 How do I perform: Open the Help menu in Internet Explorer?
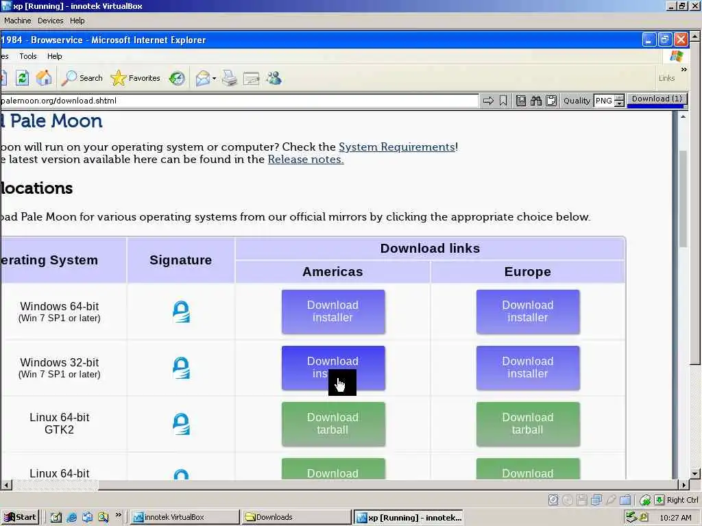(x=55, y=56)
